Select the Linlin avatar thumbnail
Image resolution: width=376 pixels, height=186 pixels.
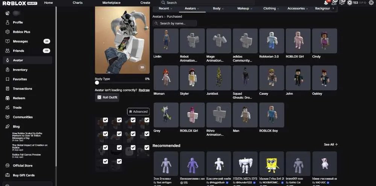pyautogui.click(x=166, y=41)
